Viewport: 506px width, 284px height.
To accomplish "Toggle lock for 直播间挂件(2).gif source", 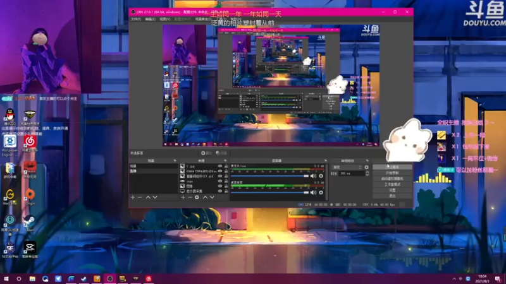I will (226, 176).
